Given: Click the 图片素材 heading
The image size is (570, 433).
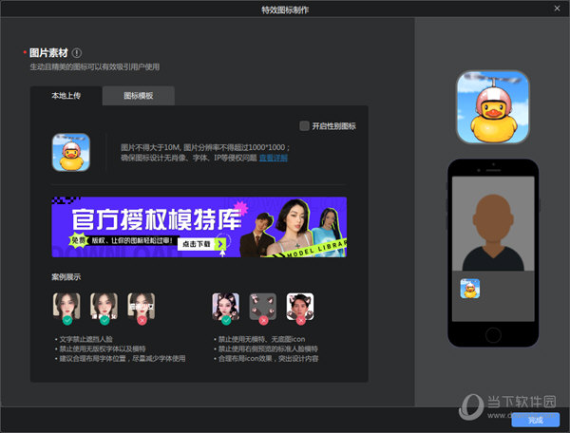Looking at the screenshot, I should pos(48,53).
